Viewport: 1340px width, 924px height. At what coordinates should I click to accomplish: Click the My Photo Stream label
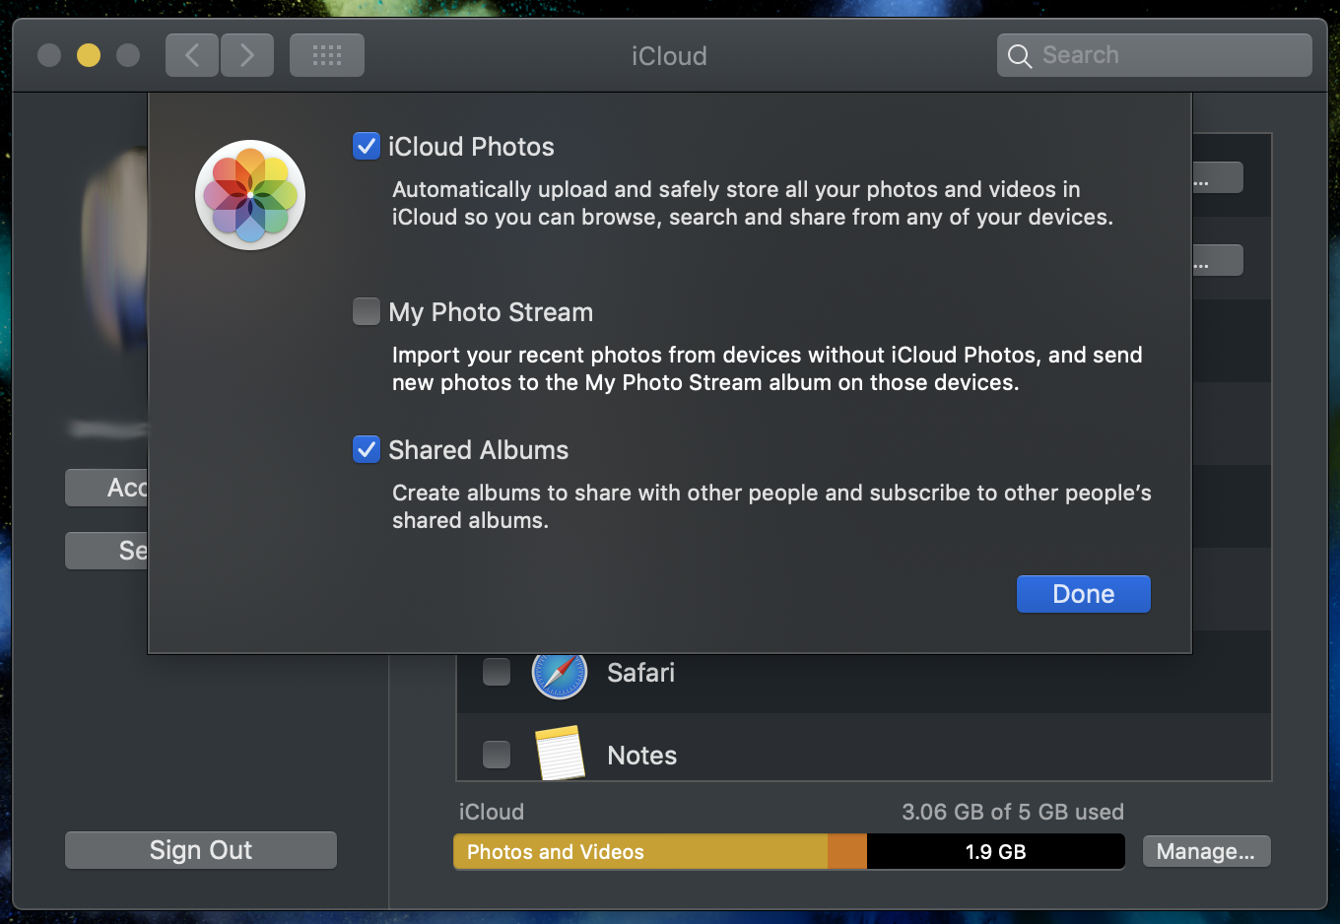point(491,312)
